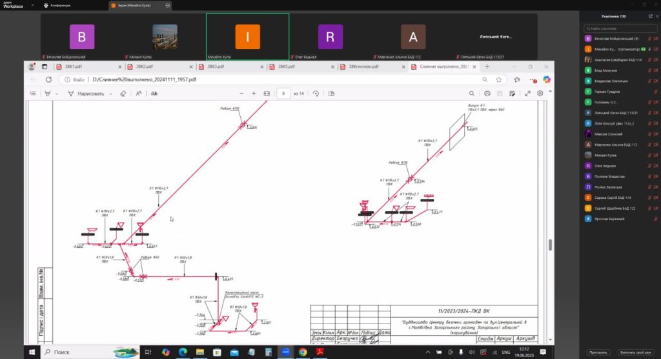Print the PDF document
Viewport: 661px width, 359px height.
487,94
